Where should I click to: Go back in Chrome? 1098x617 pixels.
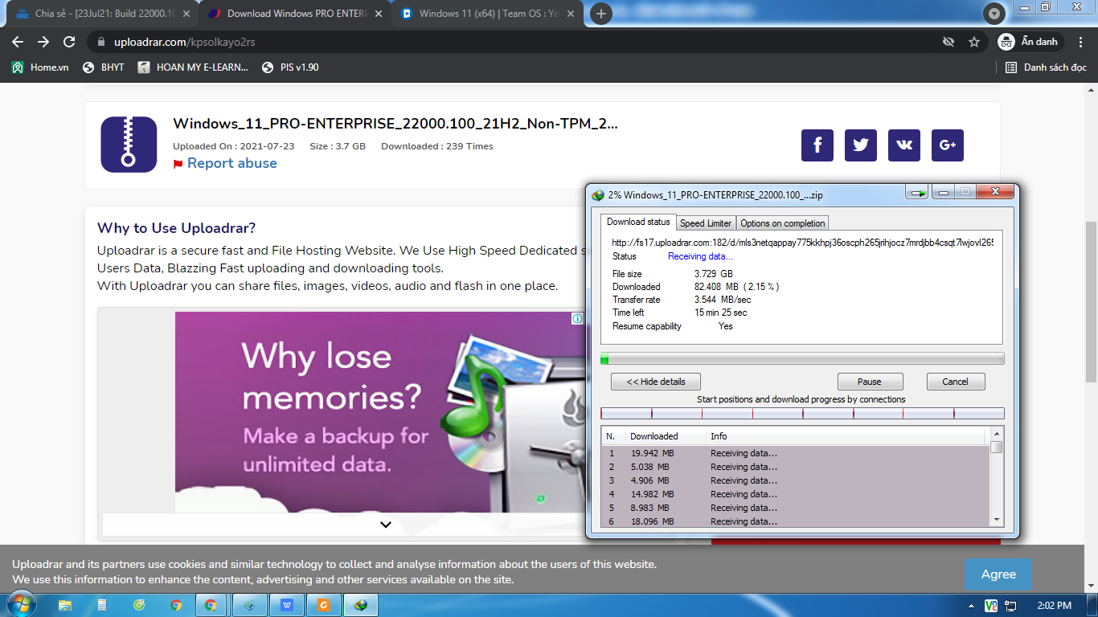(x=18, y=42)
